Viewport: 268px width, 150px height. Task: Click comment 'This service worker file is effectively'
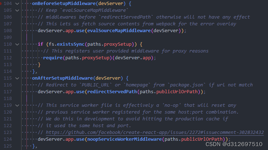[x=137, y=105]
